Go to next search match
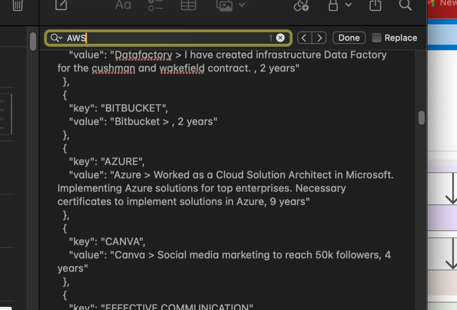This screenshot has width=457, height=310. [320, 38]
